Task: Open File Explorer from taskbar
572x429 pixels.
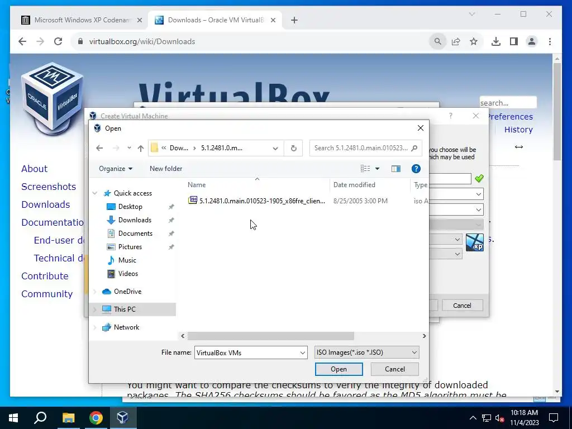Action: click(x=68, y=418)
